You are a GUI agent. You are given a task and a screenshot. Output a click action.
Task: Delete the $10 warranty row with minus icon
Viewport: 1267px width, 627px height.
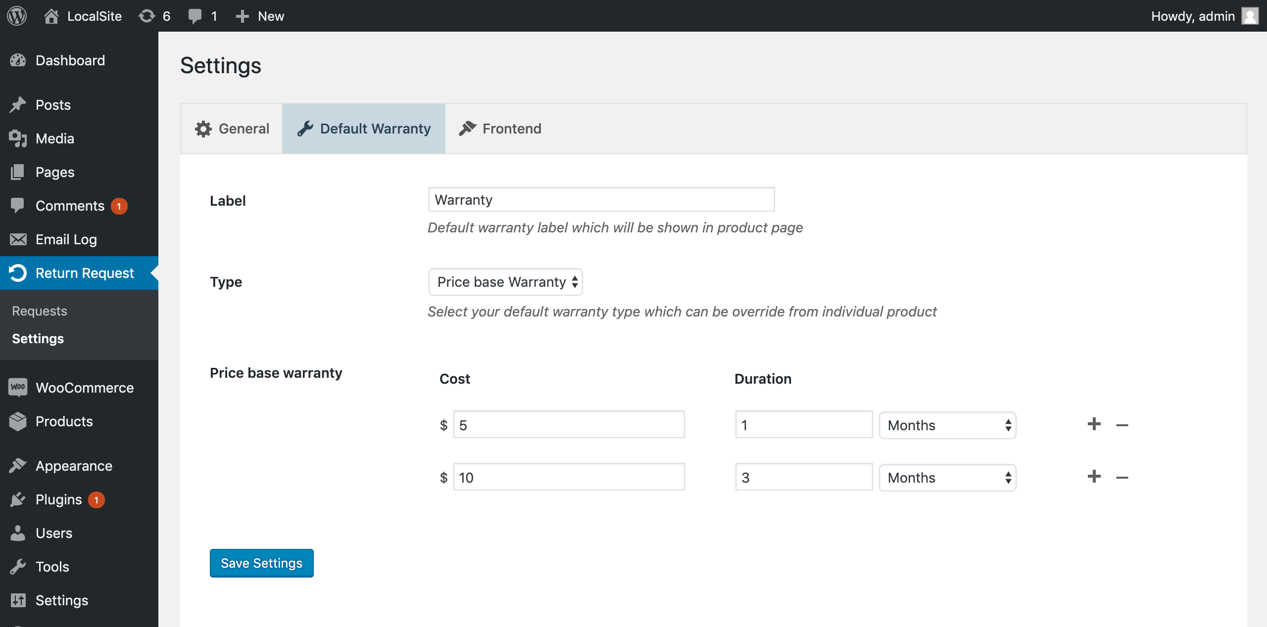tap(1122, 478)
